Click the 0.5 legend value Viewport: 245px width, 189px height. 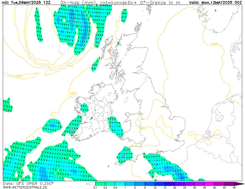(x=115, y=187)
